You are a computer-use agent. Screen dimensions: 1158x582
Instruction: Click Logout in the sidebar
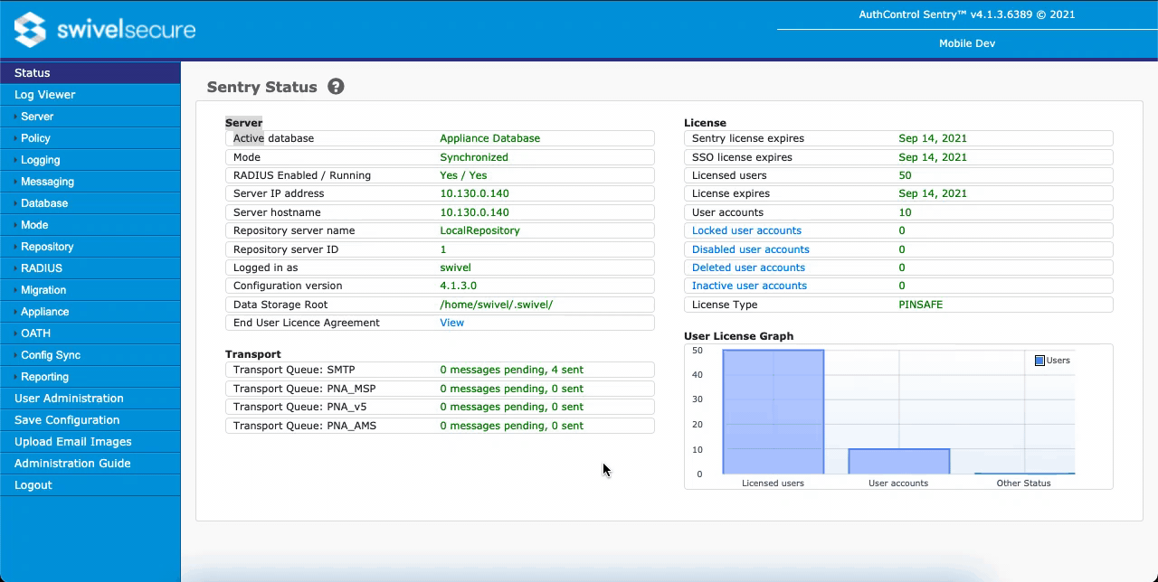33,485
